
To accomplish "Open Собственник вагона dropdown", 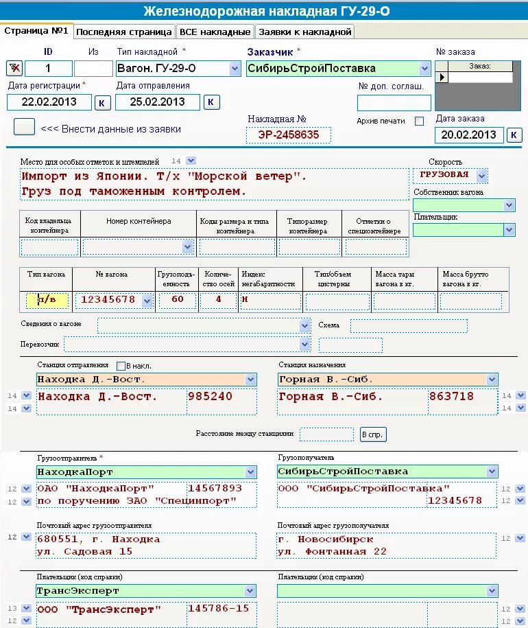I will pyautogui.click(x=509, y=205).
